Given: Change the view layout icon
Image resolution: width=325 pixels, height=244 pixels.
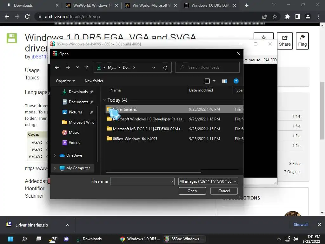Looking at the screenshot, I should click(207, 81).
